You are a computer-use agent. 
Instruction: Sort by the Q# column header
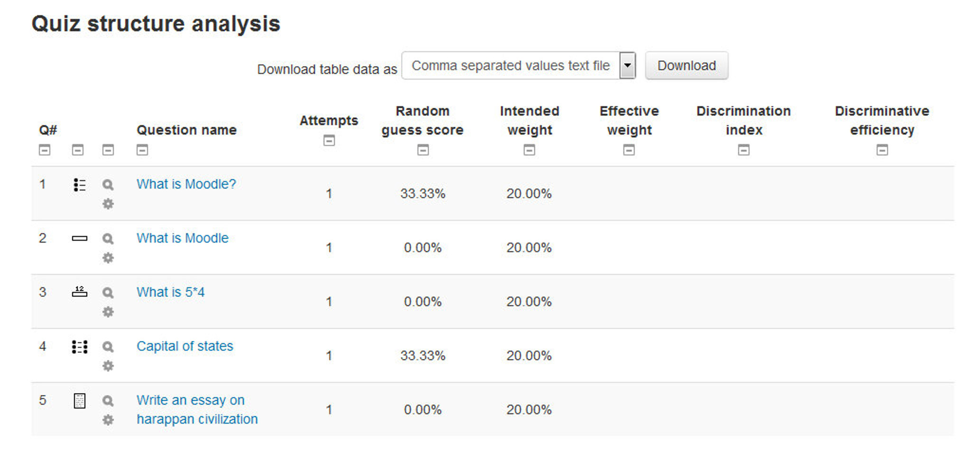click(48, 130)
